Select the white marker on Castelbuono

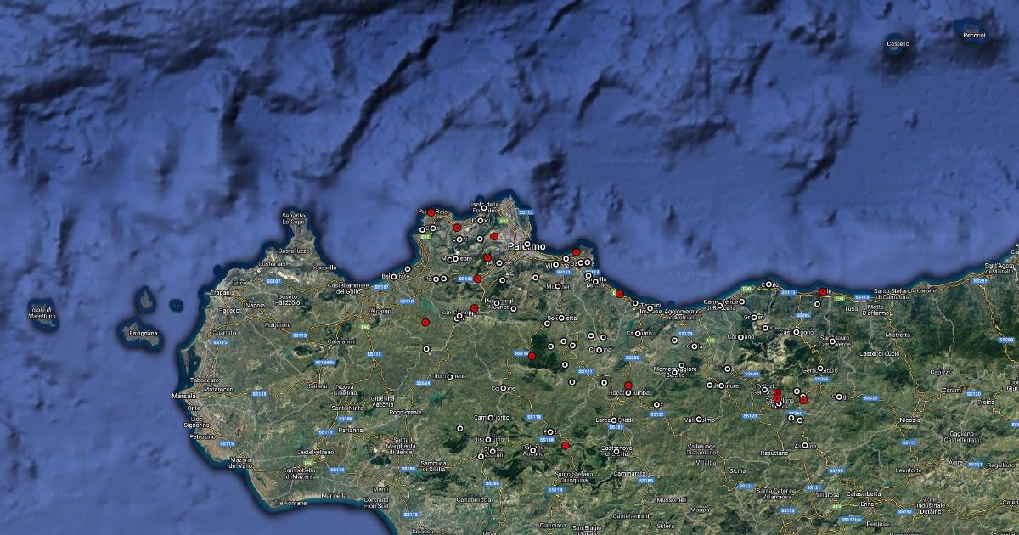coord(795,332)
